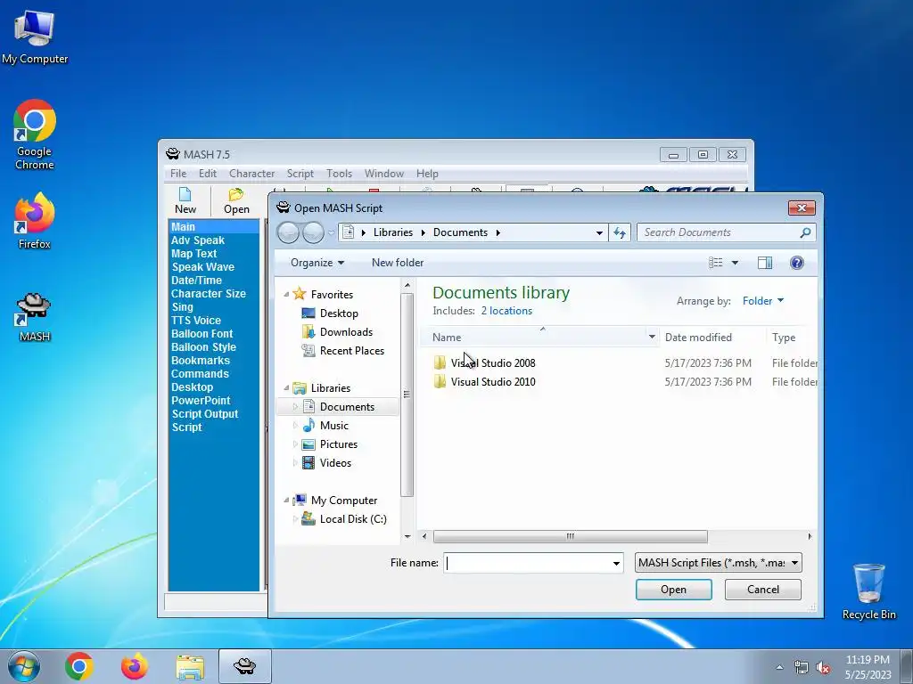This screenshot has height=684, width=913.
Task: Open the address bar history dropdown
Action: click(599, 232)
